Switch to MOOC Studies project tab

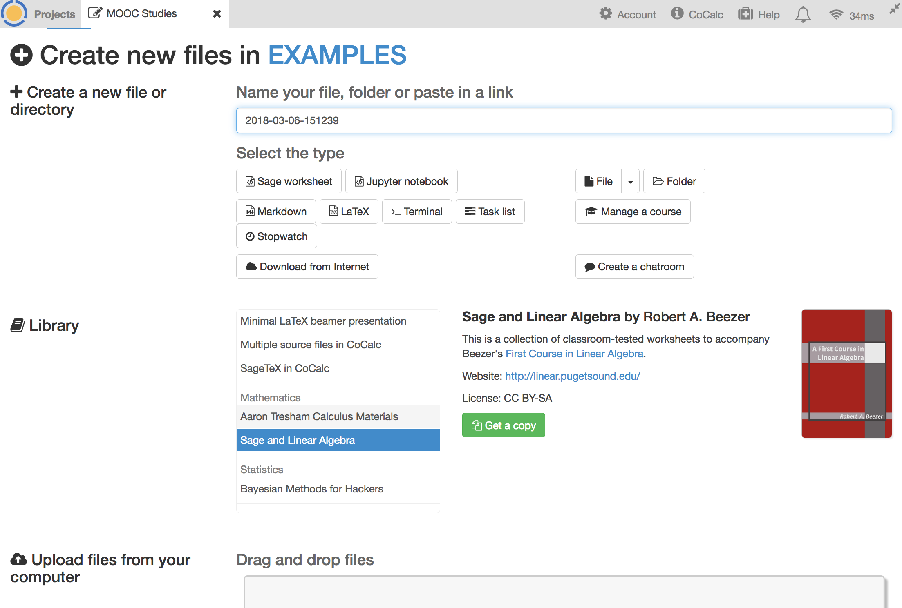tap(141, 13)
